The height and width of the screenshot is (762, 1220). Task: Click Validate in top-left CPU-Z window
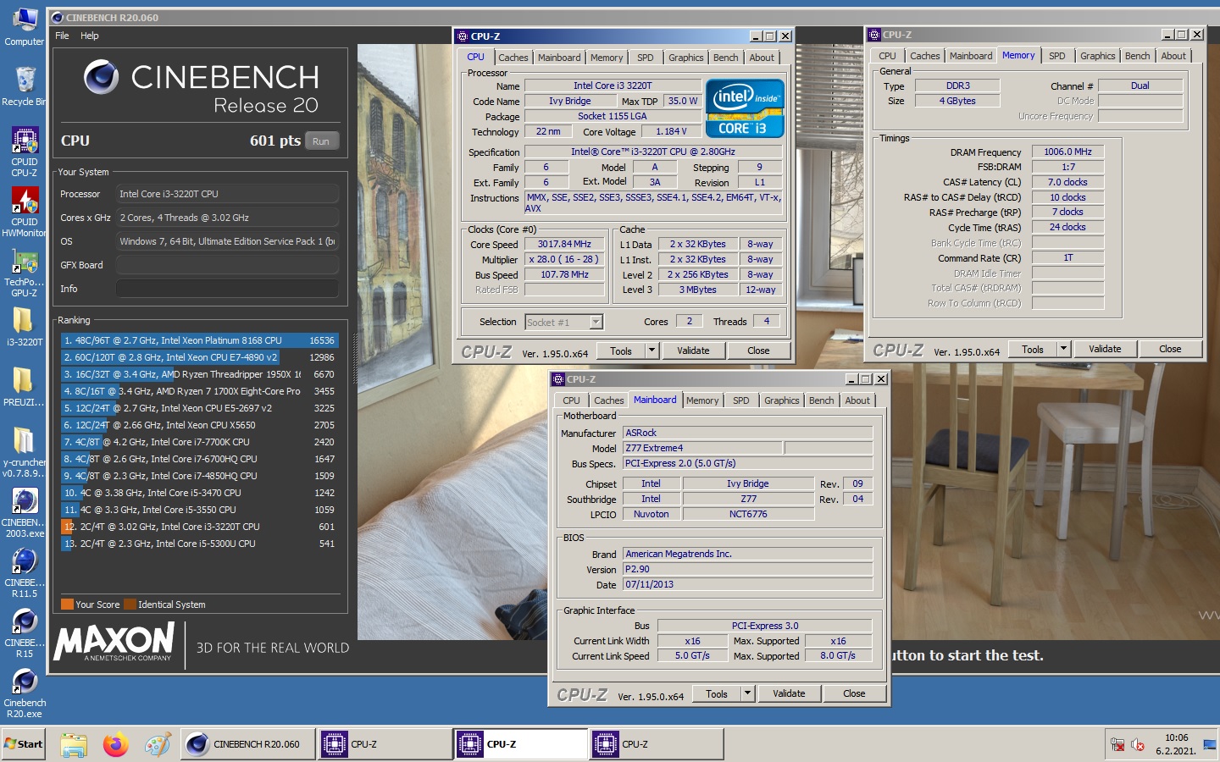click(693, 351)
